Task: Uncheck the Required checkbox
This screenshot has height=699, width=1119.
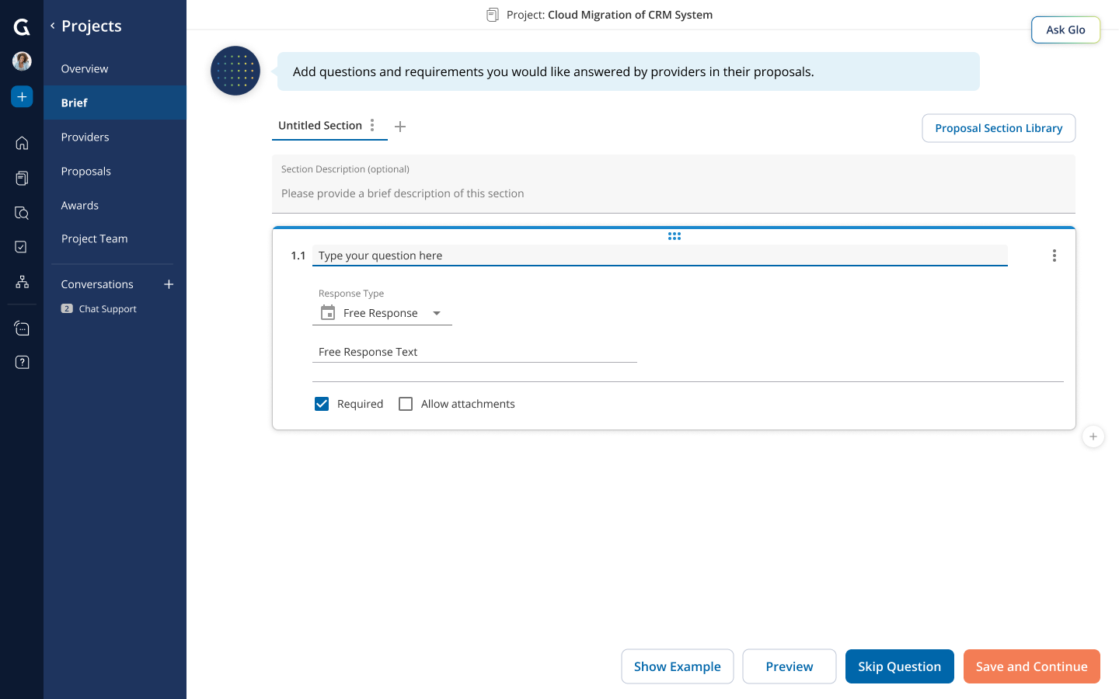Action: [x=322, y=404]
